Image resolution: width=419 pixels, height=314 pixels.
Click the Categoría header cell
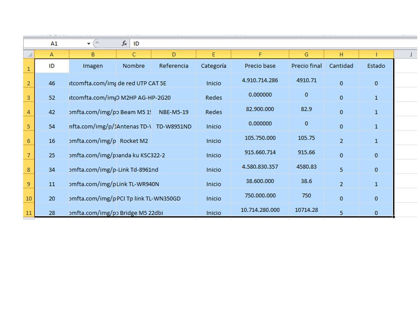[213, 66]
